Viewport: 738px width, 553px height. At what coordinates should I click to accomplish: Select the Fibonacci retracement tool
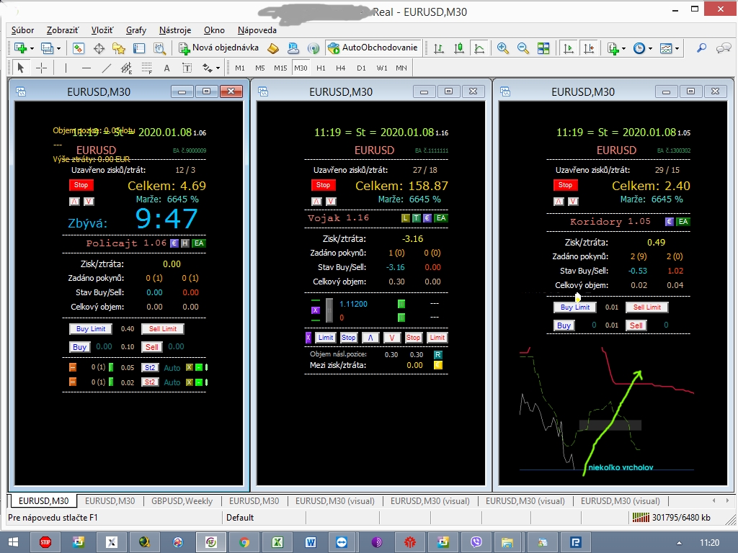click(x=146, y=68)
